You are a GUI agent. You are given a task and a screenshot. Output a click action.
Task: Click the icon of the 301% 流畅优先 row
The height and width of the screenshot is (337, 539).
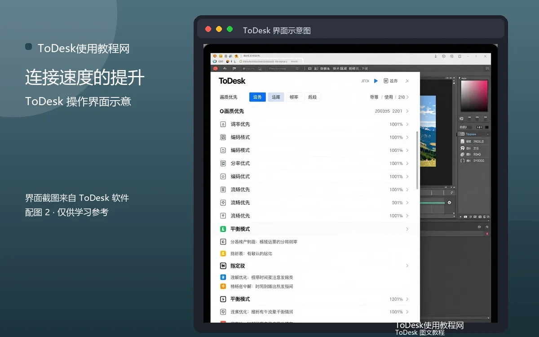[223, 203]
